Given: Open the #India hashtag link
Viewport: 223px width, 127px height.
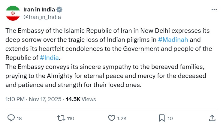Looking at the screenshot, I should pos(49,57).
